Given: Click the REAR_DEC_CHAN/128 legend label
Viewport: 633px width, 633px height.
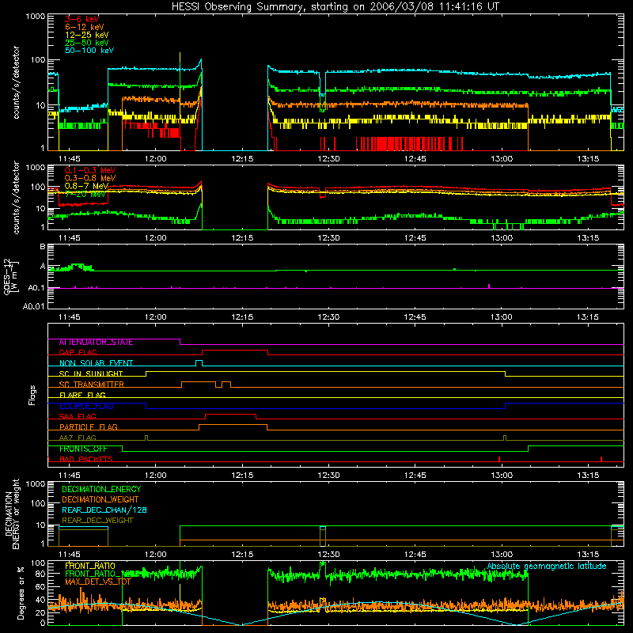Looking at the screenshot, I should (x=104, y=510).
